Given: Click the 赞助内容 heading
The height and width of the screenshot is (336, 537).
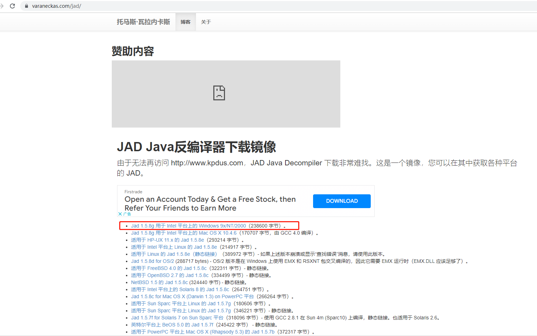Looking at the screenshot, I should pos(133,51).
